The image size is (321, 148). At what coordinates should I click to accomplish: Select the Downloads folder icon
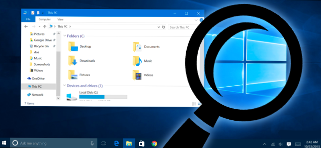tap(73, 61)
